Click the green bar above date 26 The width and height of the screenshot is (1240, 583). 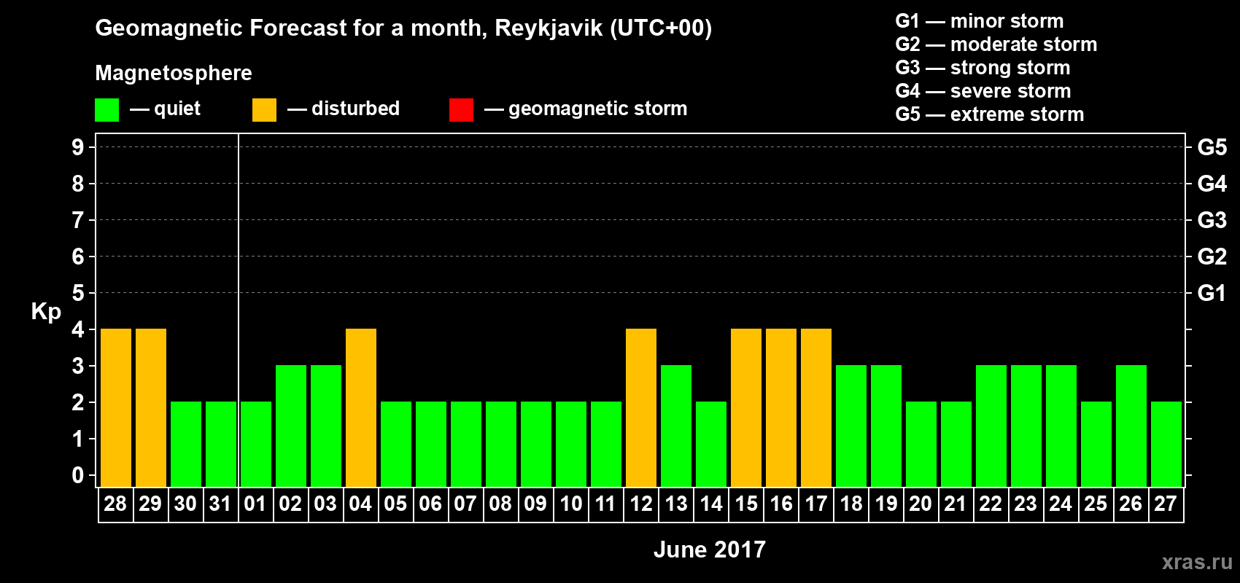coord(1131,426)
